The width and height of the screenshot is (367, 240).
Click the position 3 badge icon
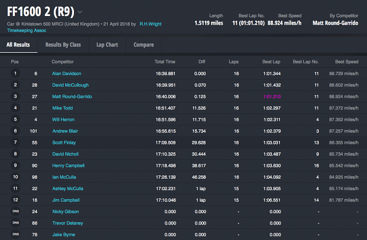click(16, 96)
